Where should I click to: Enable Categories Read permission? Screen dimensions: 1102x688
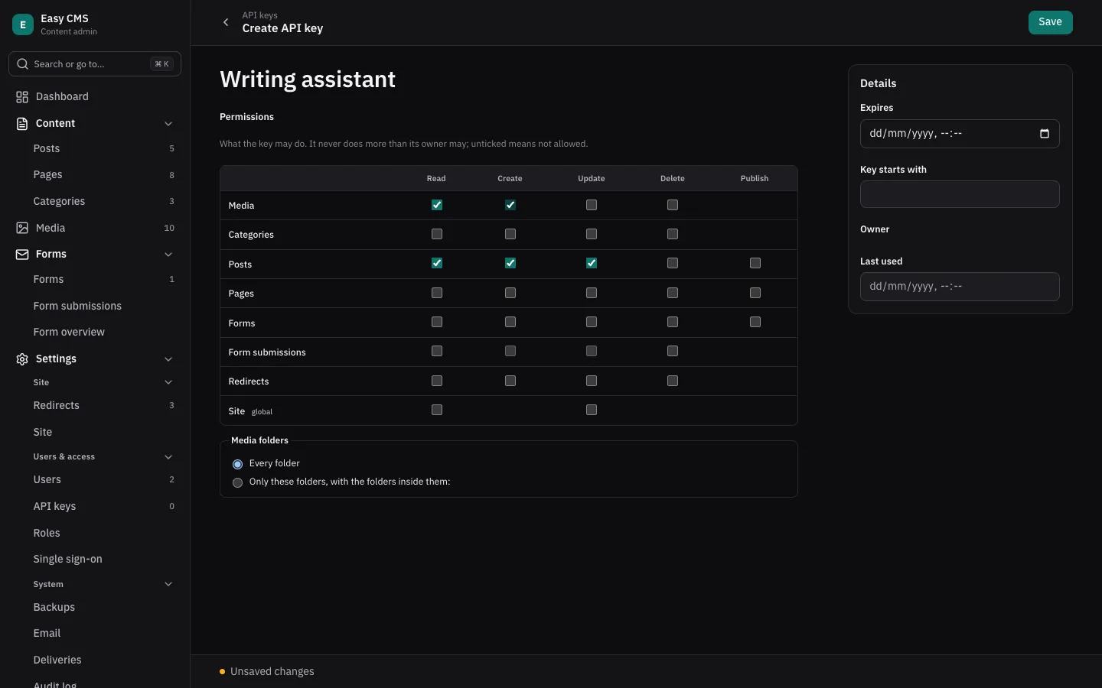(x=437, y=234)
